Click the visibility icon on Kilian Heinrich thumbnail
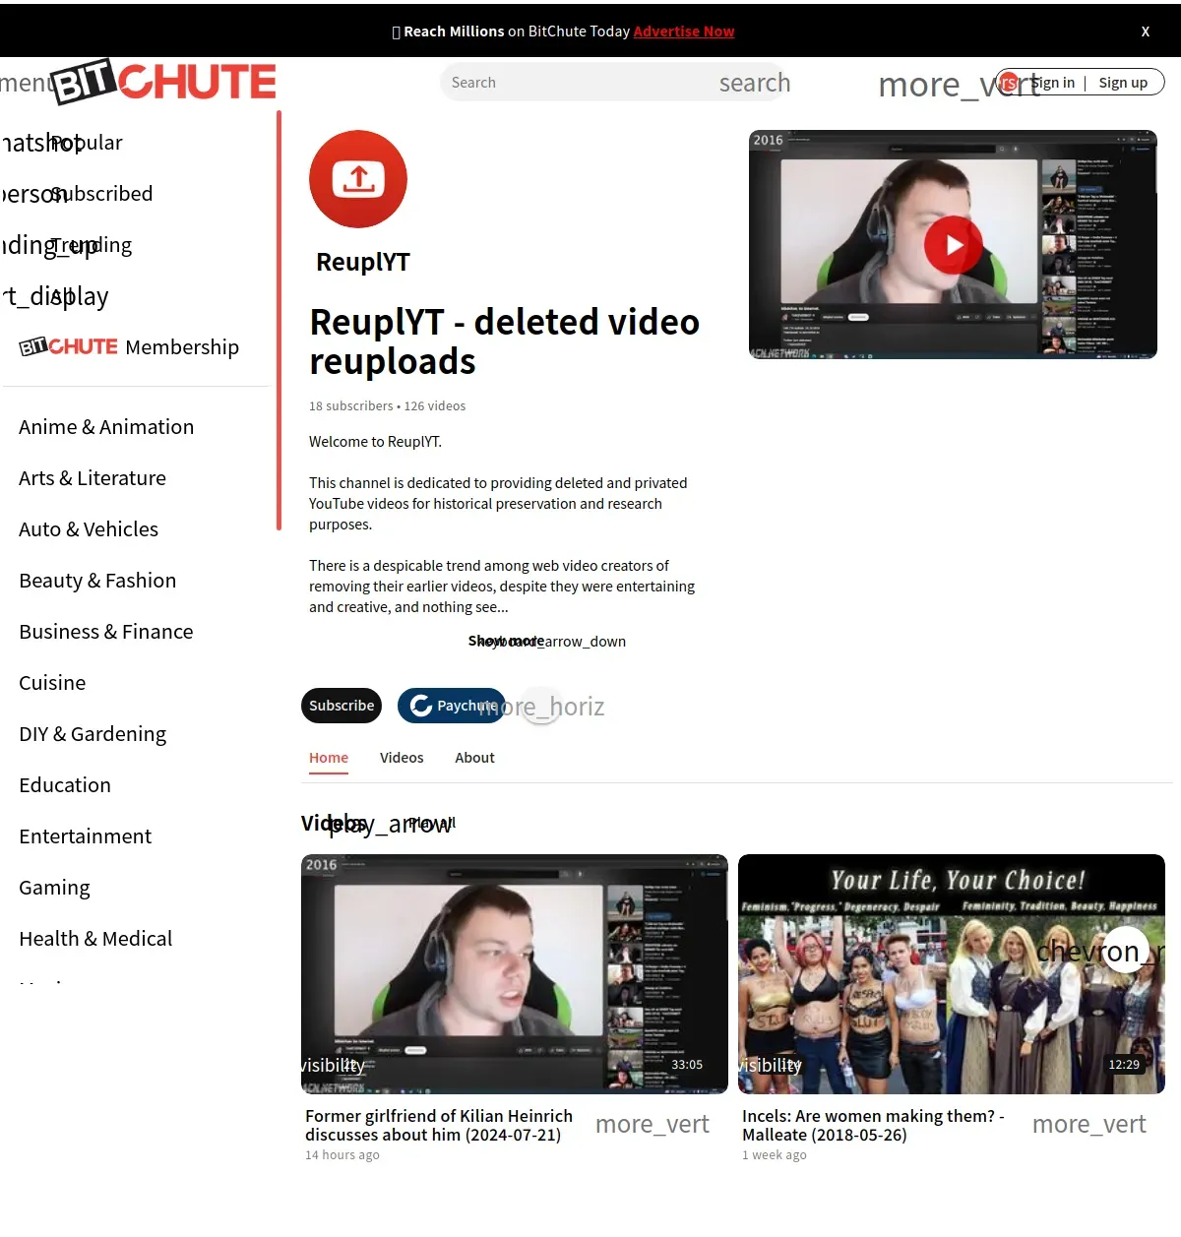Image resolution: width=1181 pixels, height=1237 pixels. (x=333, y=1065)
